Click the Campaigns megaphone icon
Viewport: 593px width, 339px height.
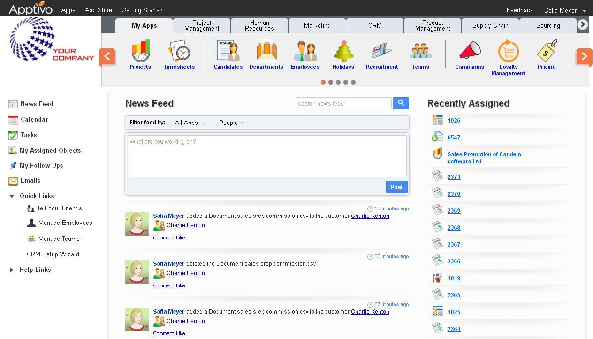pyautogui.click(x=470, y=51)
